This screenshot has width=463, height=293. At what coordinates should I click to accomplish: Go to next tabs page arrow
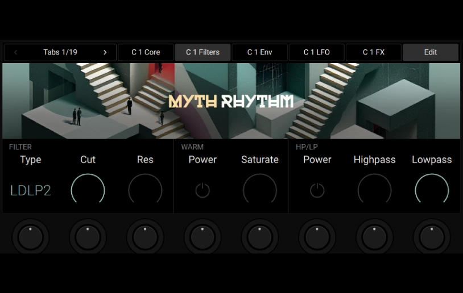tap(105, 52)
